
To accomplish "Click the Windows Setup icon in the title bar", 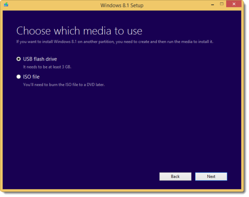I will click(x=6, y=5).
